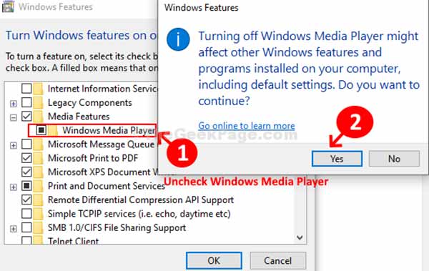The image size is (429, 271).
Task: Click Print and Document Services folder icon
Action: [x=39, y=186]
